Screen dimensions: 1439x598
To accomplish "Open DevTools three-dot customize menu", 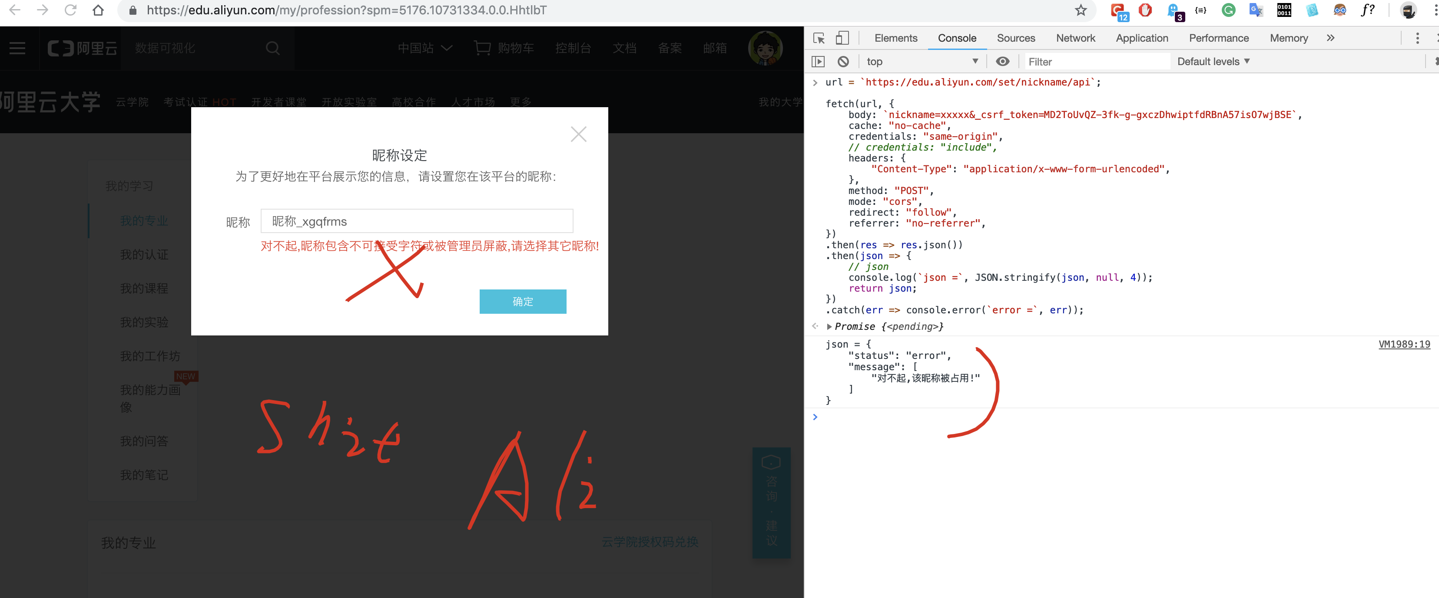I will click(1417, 38).
